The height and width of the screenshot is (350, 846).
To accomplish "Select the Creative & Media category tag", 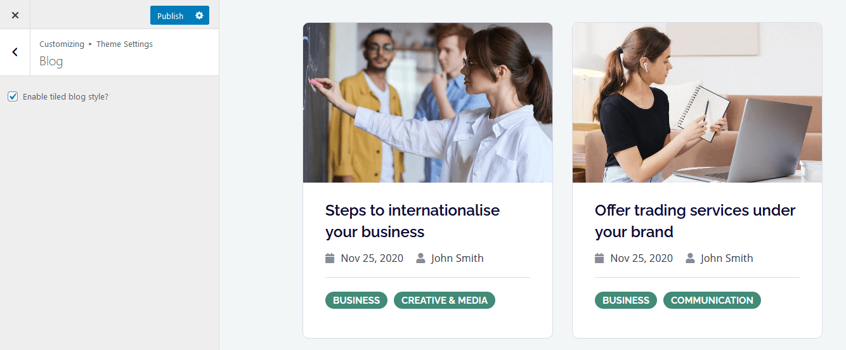I will coord(445,301).
